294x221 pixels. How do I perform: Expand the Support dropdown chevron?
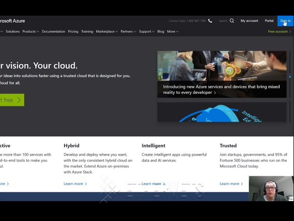(153, 32)
